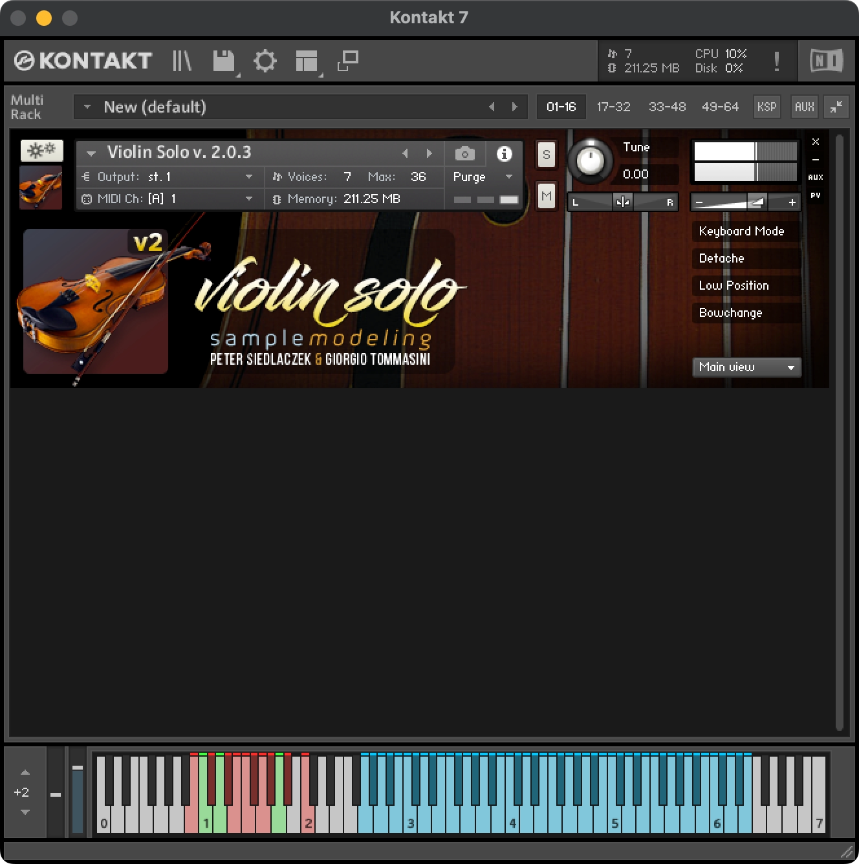
Task: Mute the Violin Solo instrument
Action: [547, 196]
